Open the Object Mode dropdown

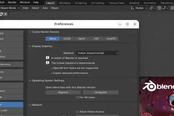pyautogui.click(x=10, y=8)
